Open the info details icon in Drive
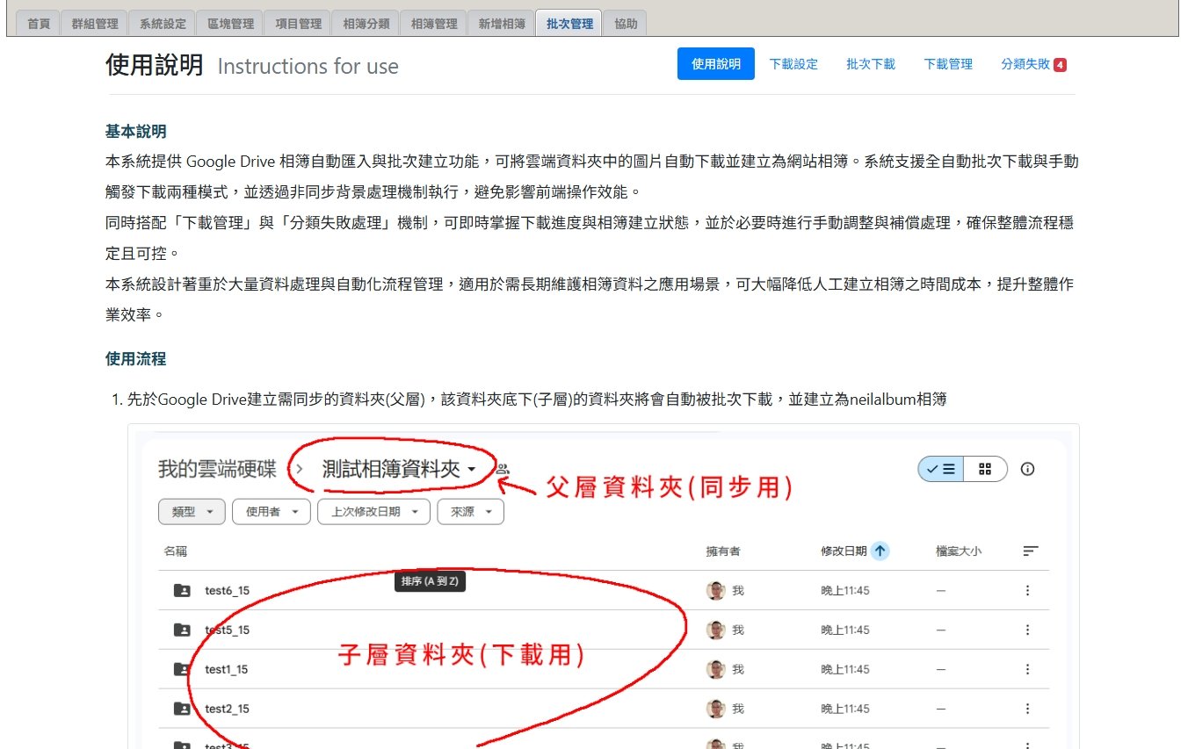1195x749 pixels. (x=1027, y=469)
